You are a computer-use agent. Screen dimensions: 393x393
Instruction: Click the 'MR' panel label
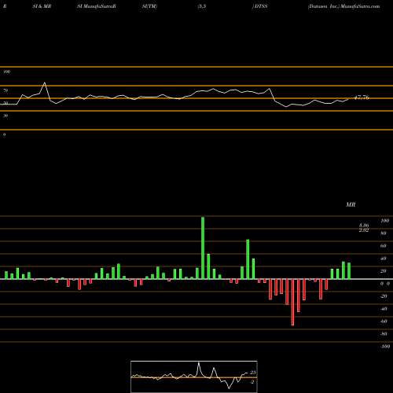pyautogui.click(x=351, y=204)
